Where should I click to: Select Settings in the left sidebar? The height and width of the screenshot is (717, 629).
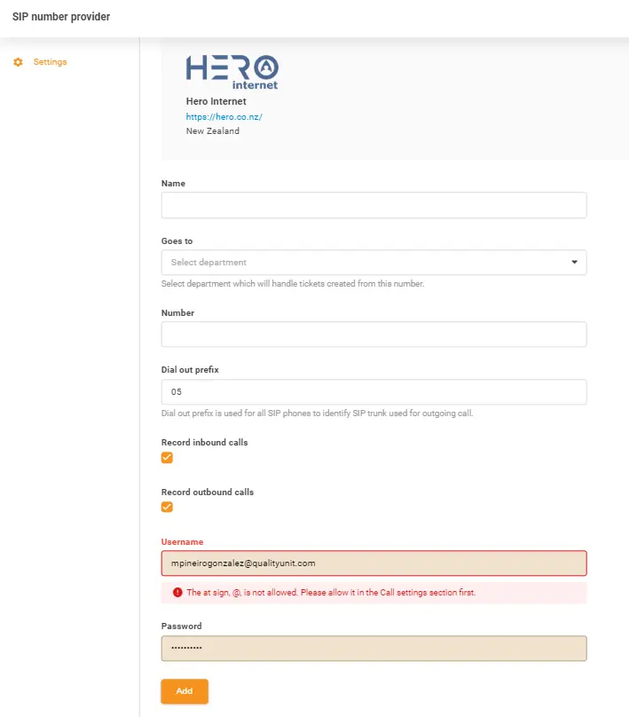[50, 62]
